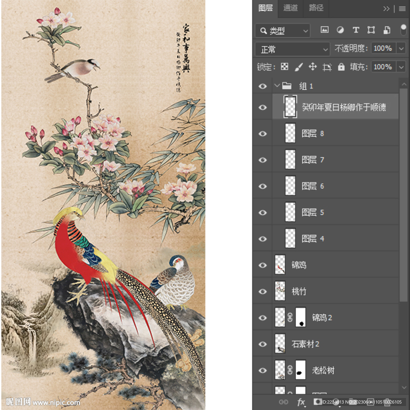The image size is (410, 410).
Task: Click the 老松树 layer mask thumbnail
Action: pos(301,370)
